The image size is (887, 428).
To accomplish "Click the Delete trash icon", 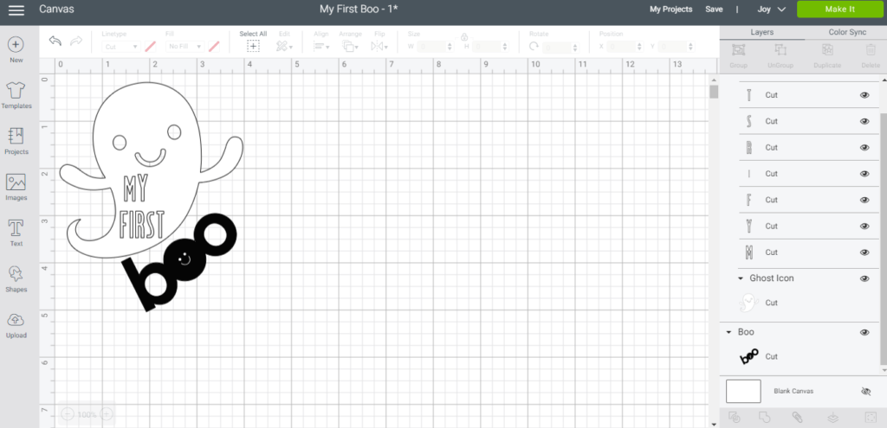I will coord(871,49).
